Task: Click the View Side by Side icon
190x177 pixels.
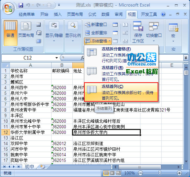Action: (125, 25)
